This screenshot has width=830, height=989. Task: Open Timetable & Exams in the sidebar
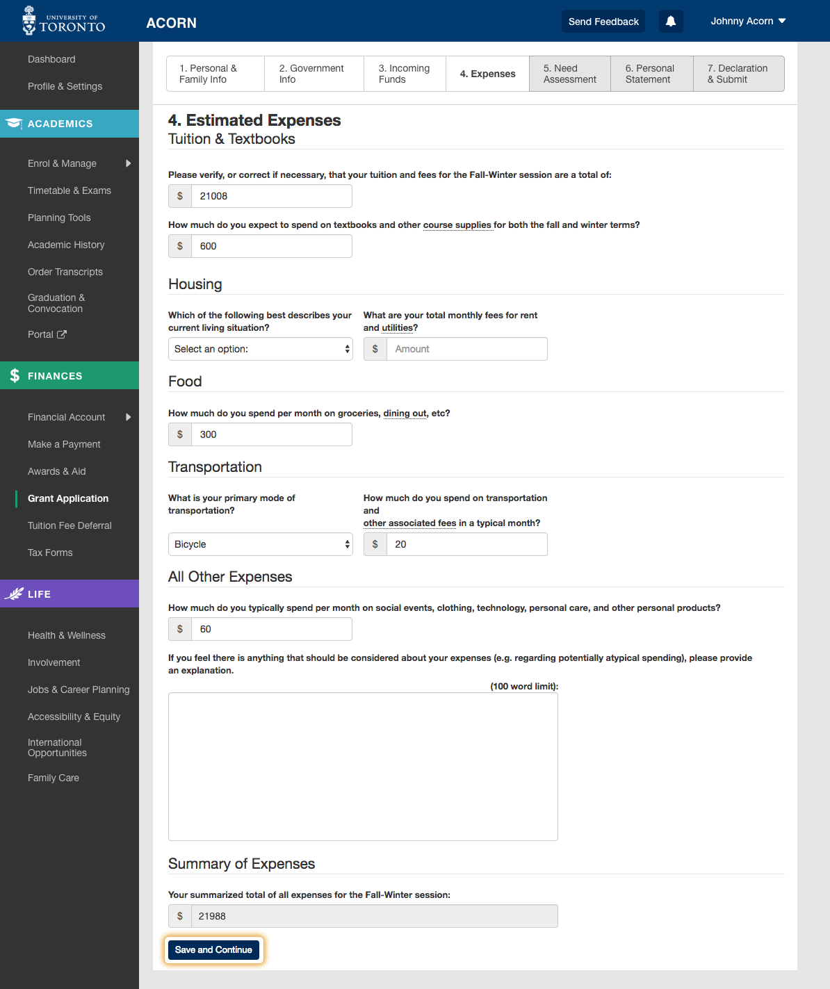70,190
